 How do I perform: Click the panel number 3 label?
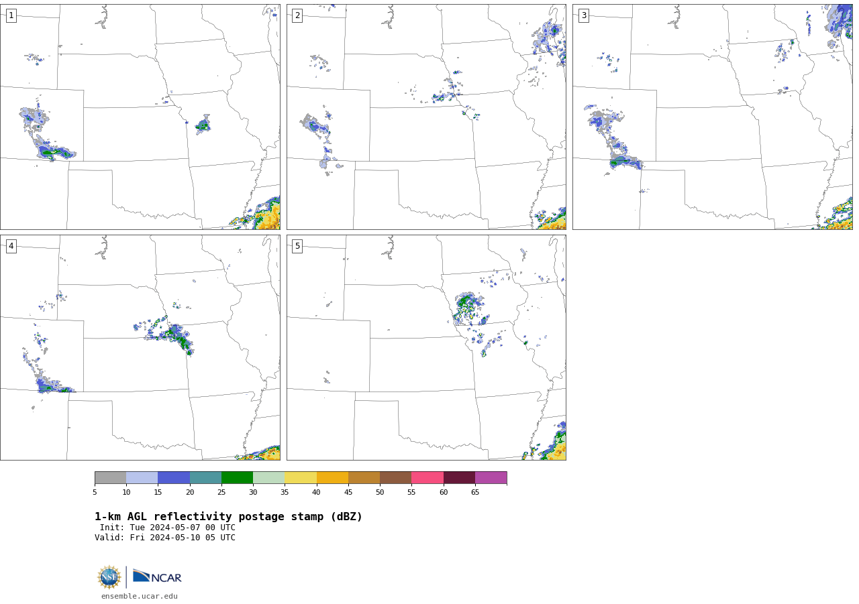[x=583, y=15]
